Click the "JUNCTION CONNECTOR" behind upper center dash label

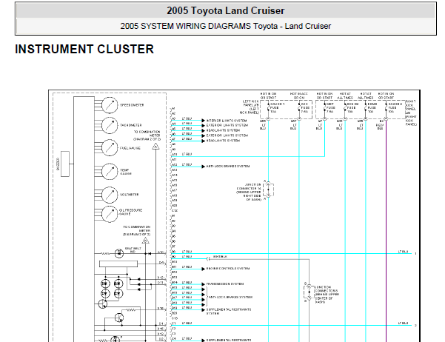(327, 295)
